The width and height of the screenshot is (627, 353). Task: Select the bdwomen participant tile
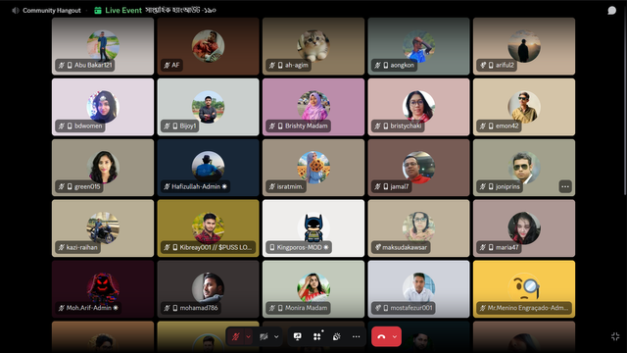pos(103,107)
